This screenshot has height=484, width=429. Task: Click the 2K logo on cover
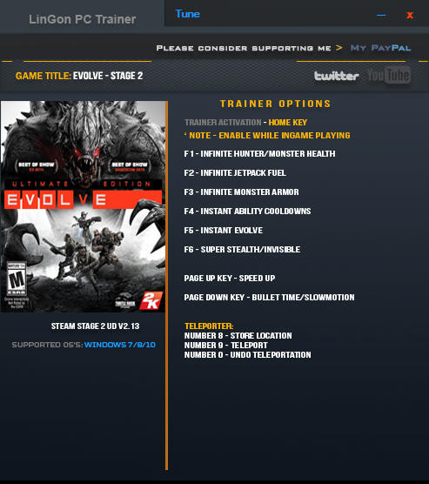click(151, 300)
